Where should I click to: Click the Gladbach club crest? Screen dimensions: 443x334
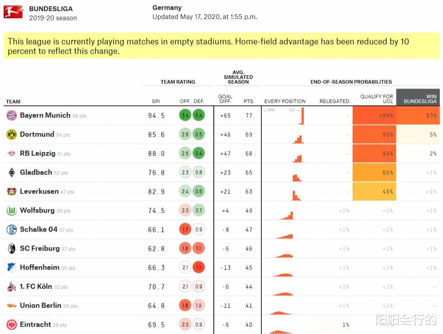pyautogui.click(x=12, y=173)
